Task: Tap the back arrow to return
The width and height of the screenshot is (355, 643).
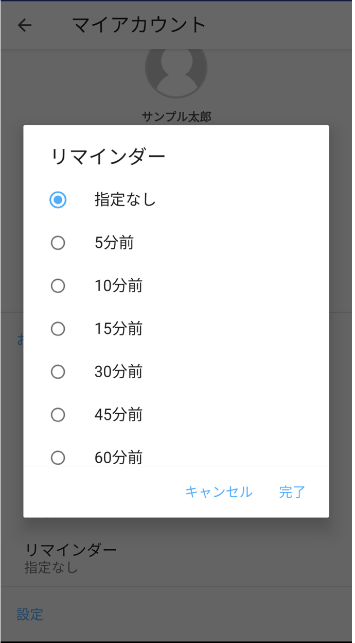Action: pos(24,24)
